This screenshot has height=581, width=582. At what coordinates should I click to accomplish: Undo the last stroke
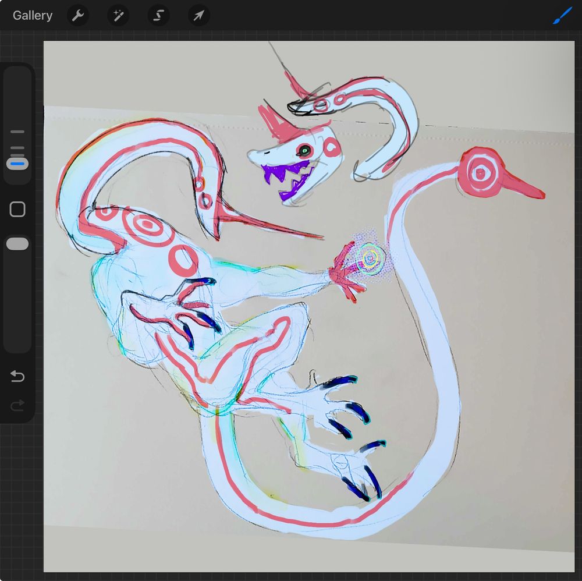(x=17, y=376)
